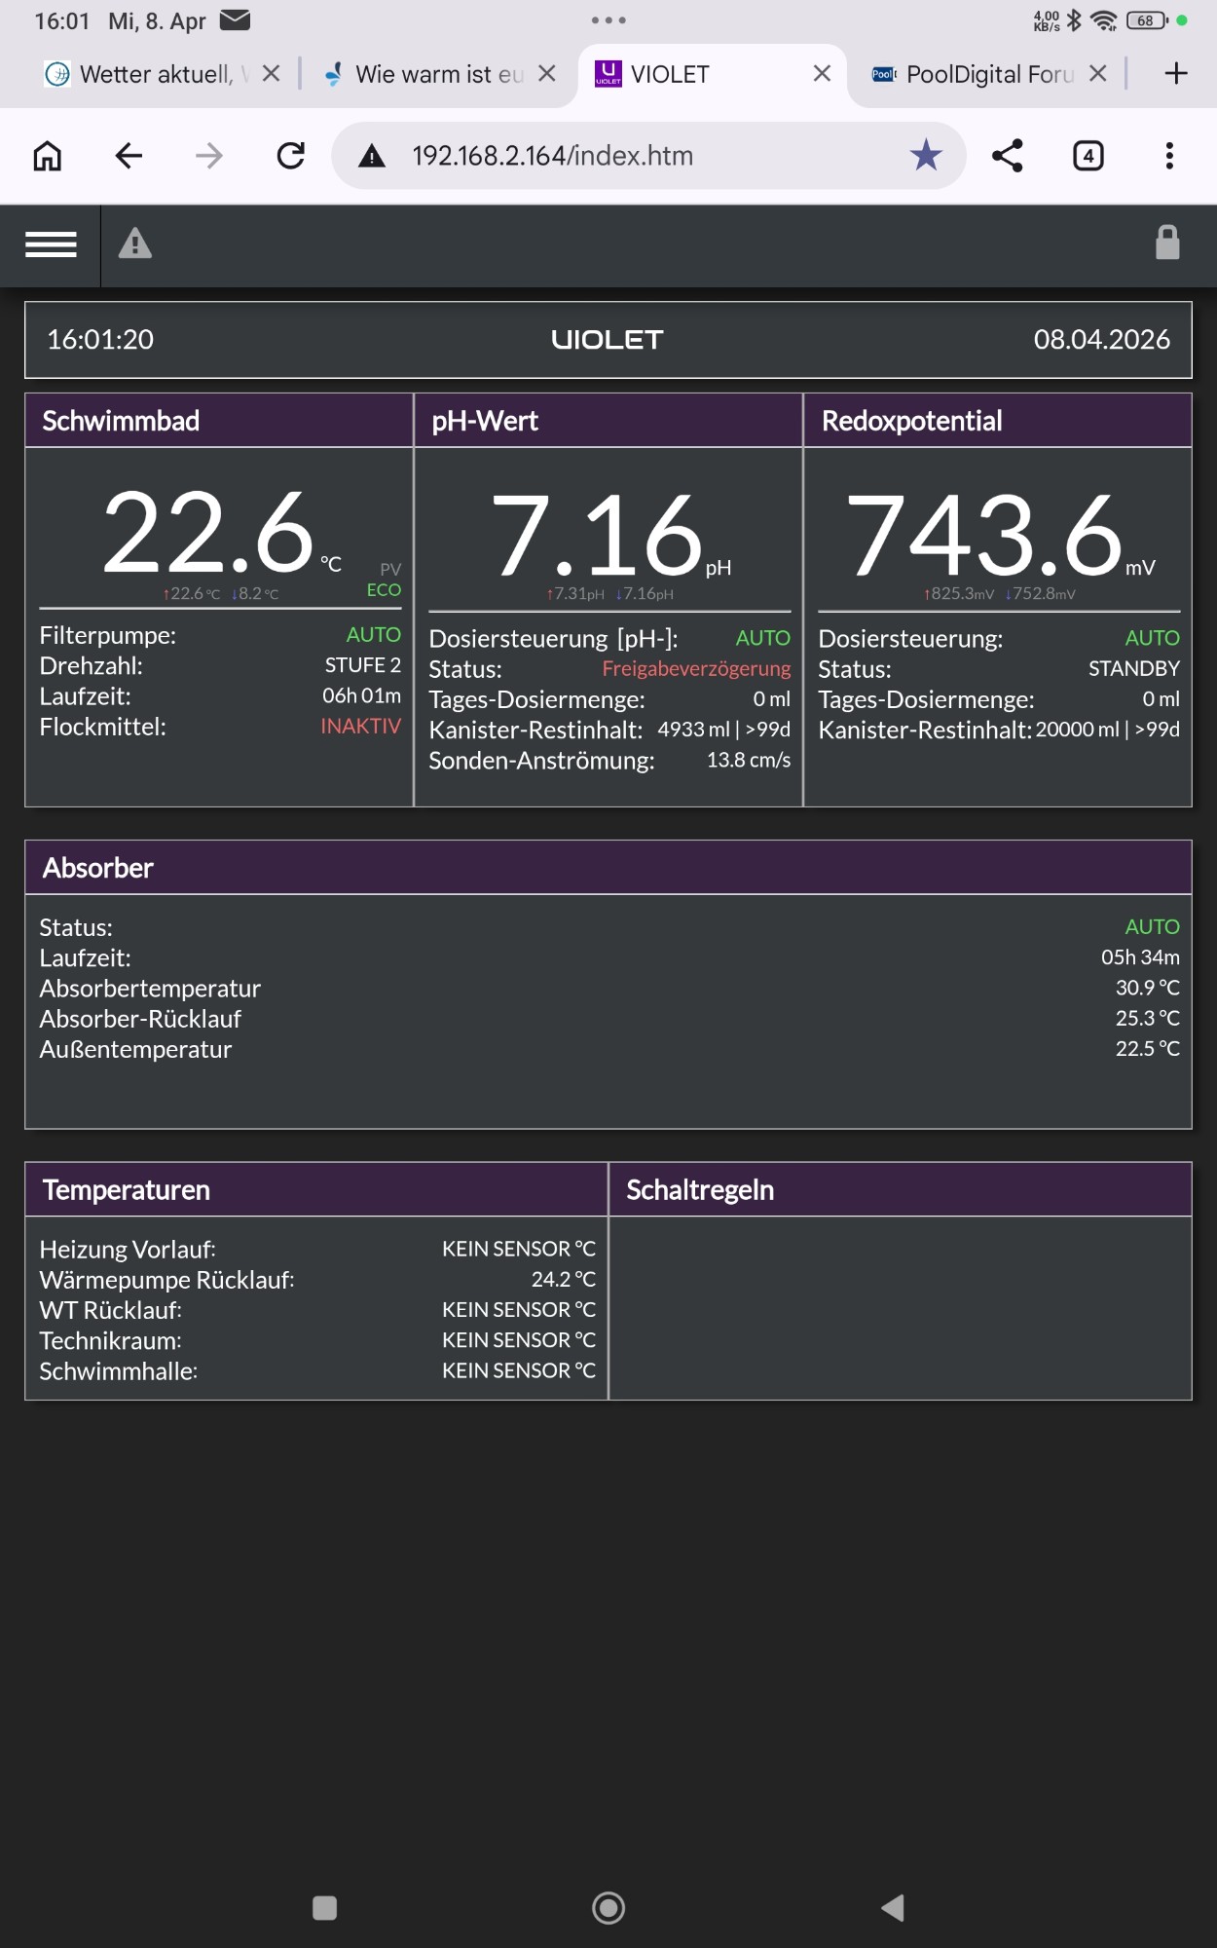This screenshot has height=1948, width=1217.
Task: Open browser three-dot overflow menu
Action: pyautogui.click(x=1169, y=155)
